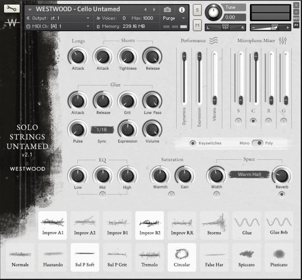302x280 pixels.
Task: Click the PV button
Action: (x=296, y=25)
